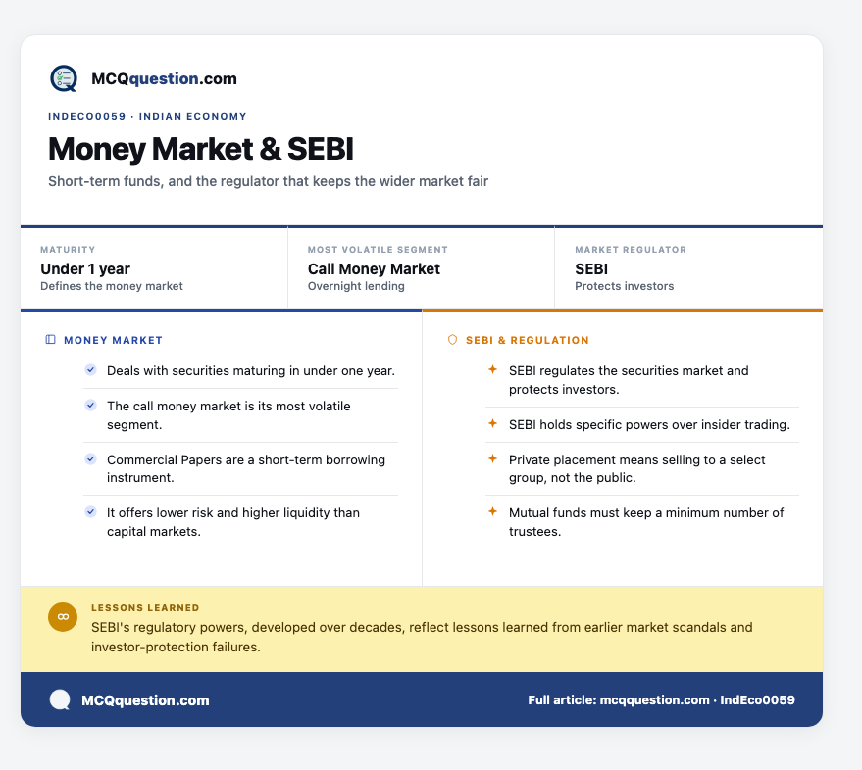The image size is (862, 770).
Task: Open the footer MCQquestion.com brand link
Action: pyautogui.click(x=145, y=700)
